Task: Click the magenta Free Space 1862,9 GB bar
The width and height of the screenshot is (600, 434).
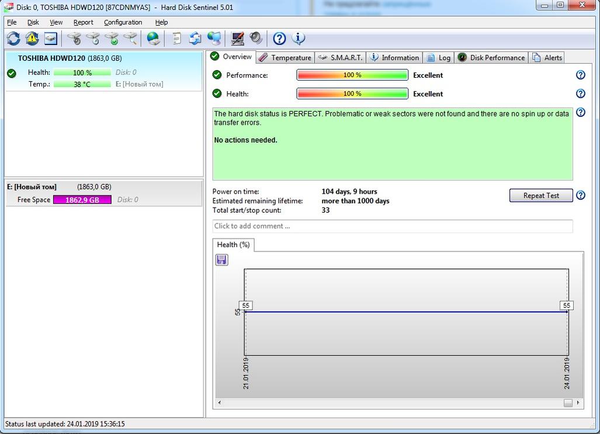Action: (82, 199)
